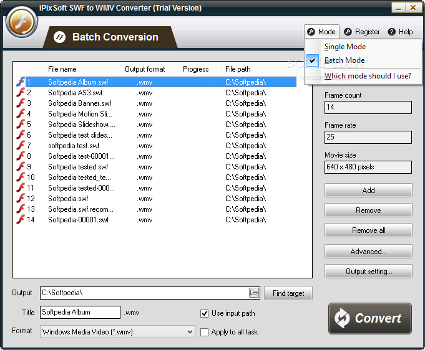
Task: Select file Softpedia tested.swf
Action: coord(78,167)
